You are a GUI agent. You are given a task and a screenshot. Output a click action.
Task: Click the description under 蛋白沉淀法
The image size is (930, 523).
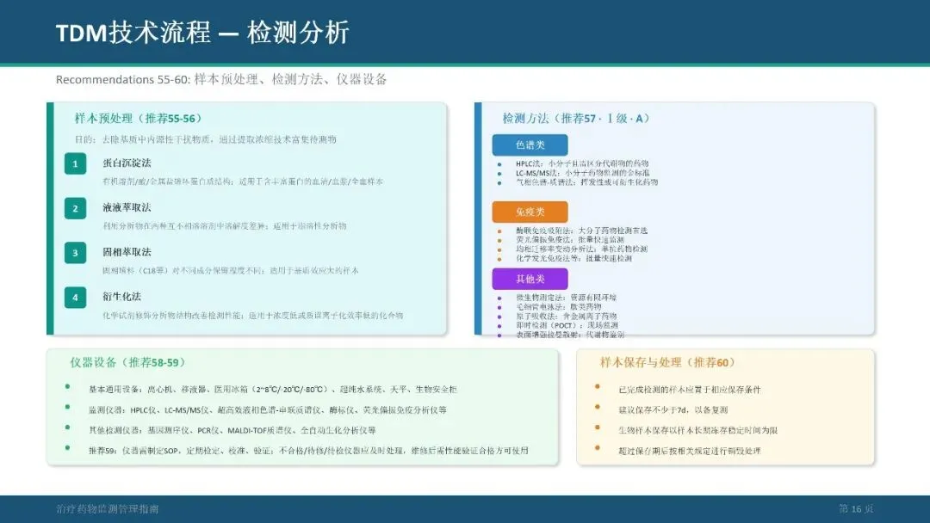(x=243, y=182)
